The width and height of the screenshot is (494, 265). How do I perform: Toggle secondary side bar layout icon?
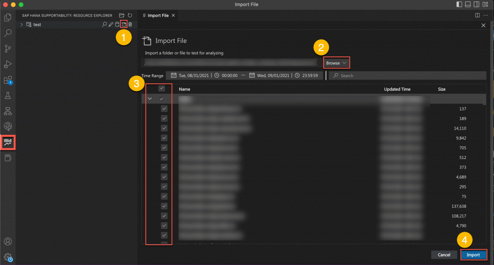[477, 4]
